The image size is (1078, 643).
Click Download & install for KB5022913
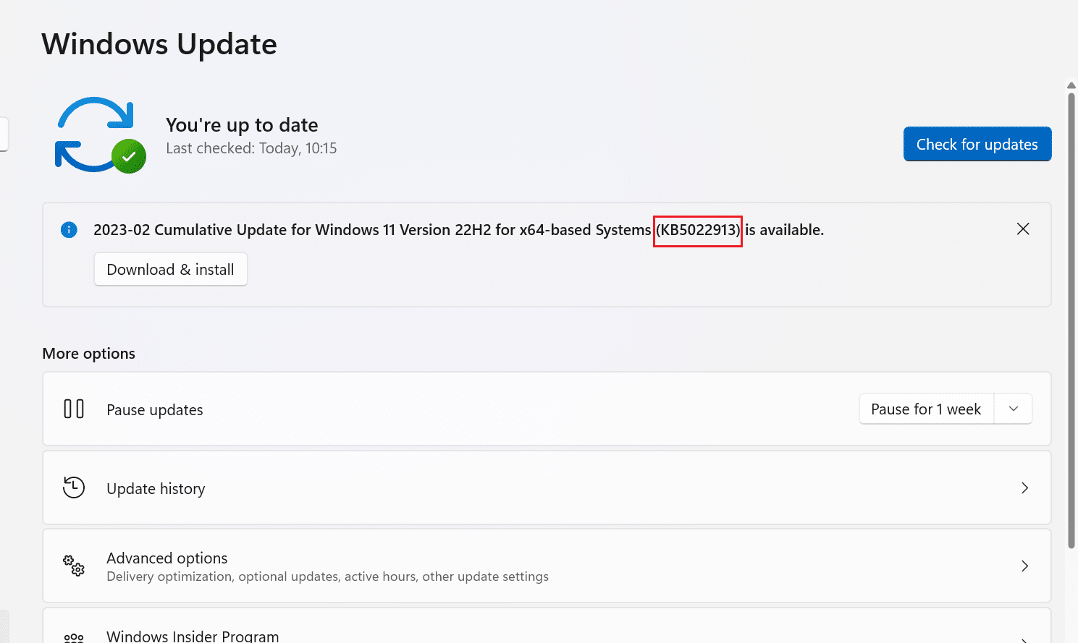171,269
